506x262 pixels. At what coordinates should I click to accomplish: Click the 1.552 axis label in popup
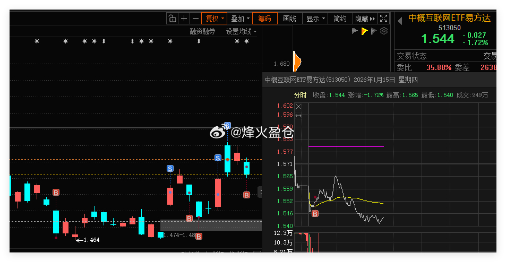click(285, 201)
